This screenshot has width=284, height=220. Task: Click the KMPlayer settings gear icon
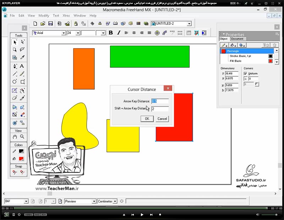click(19, 215)
